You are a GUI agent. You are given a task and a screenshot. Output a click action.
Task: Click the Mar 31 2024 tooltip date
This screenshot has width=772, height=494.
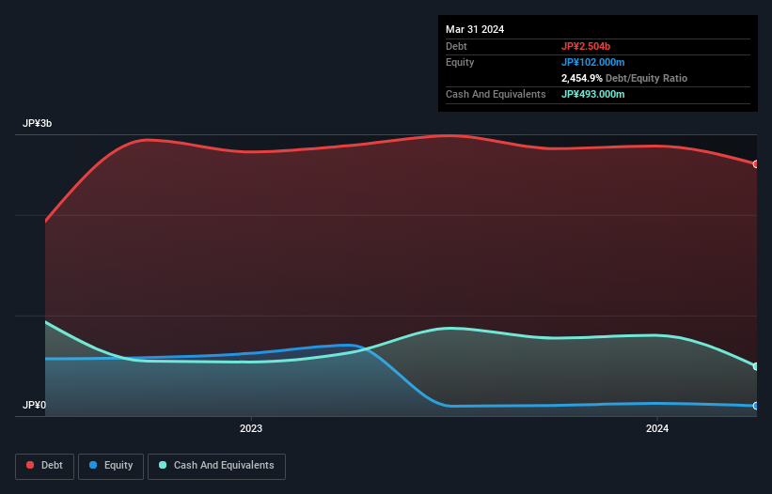[x=475, y=29]
